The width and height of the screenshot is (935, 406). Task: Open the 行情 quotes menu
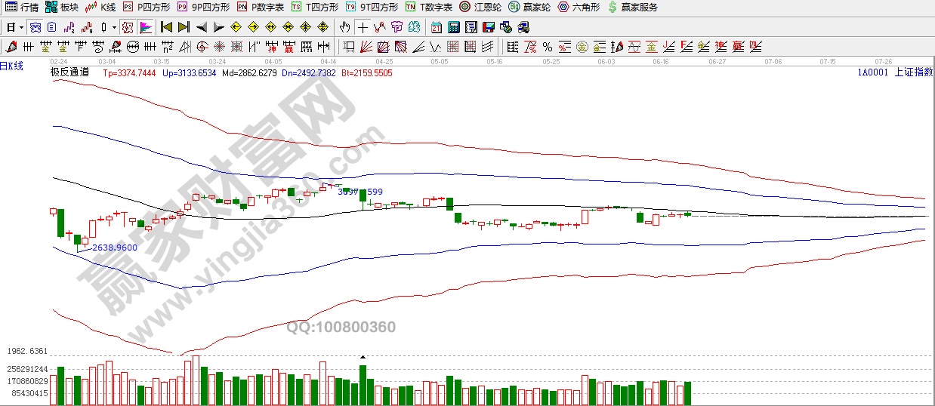pos(22,8)
